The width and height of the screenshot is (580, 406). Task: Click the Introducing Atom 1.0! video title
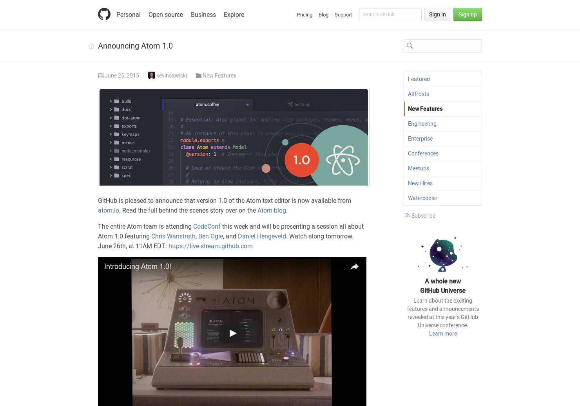(x=138, y=267)
